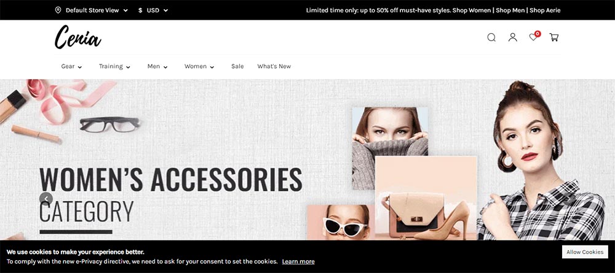Go to the Sale page
Screen dimensions: 615x273
(237, 66)
